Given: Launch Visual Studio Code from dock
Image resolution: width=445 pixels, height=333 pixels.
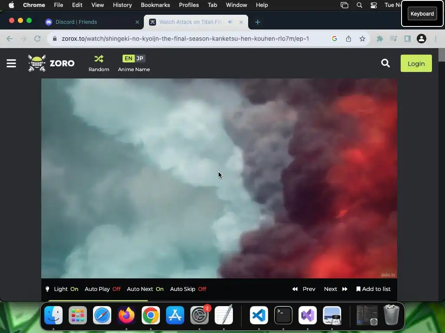Looking at the screenshot, I should click(259, 315).
